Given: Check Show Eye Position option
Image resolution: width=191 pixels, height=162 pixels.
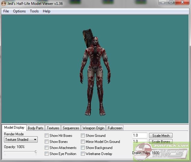Looking at the screenshot, I should pyautogui.click(x=47, y=154).
